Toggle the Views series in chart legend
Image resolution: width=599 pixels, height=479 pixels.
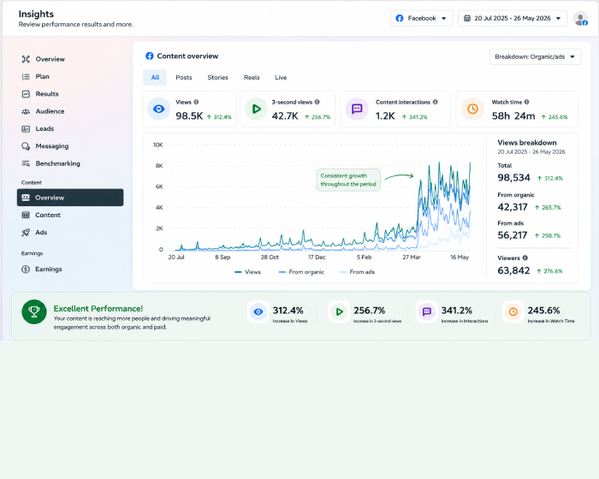[247, 272]
